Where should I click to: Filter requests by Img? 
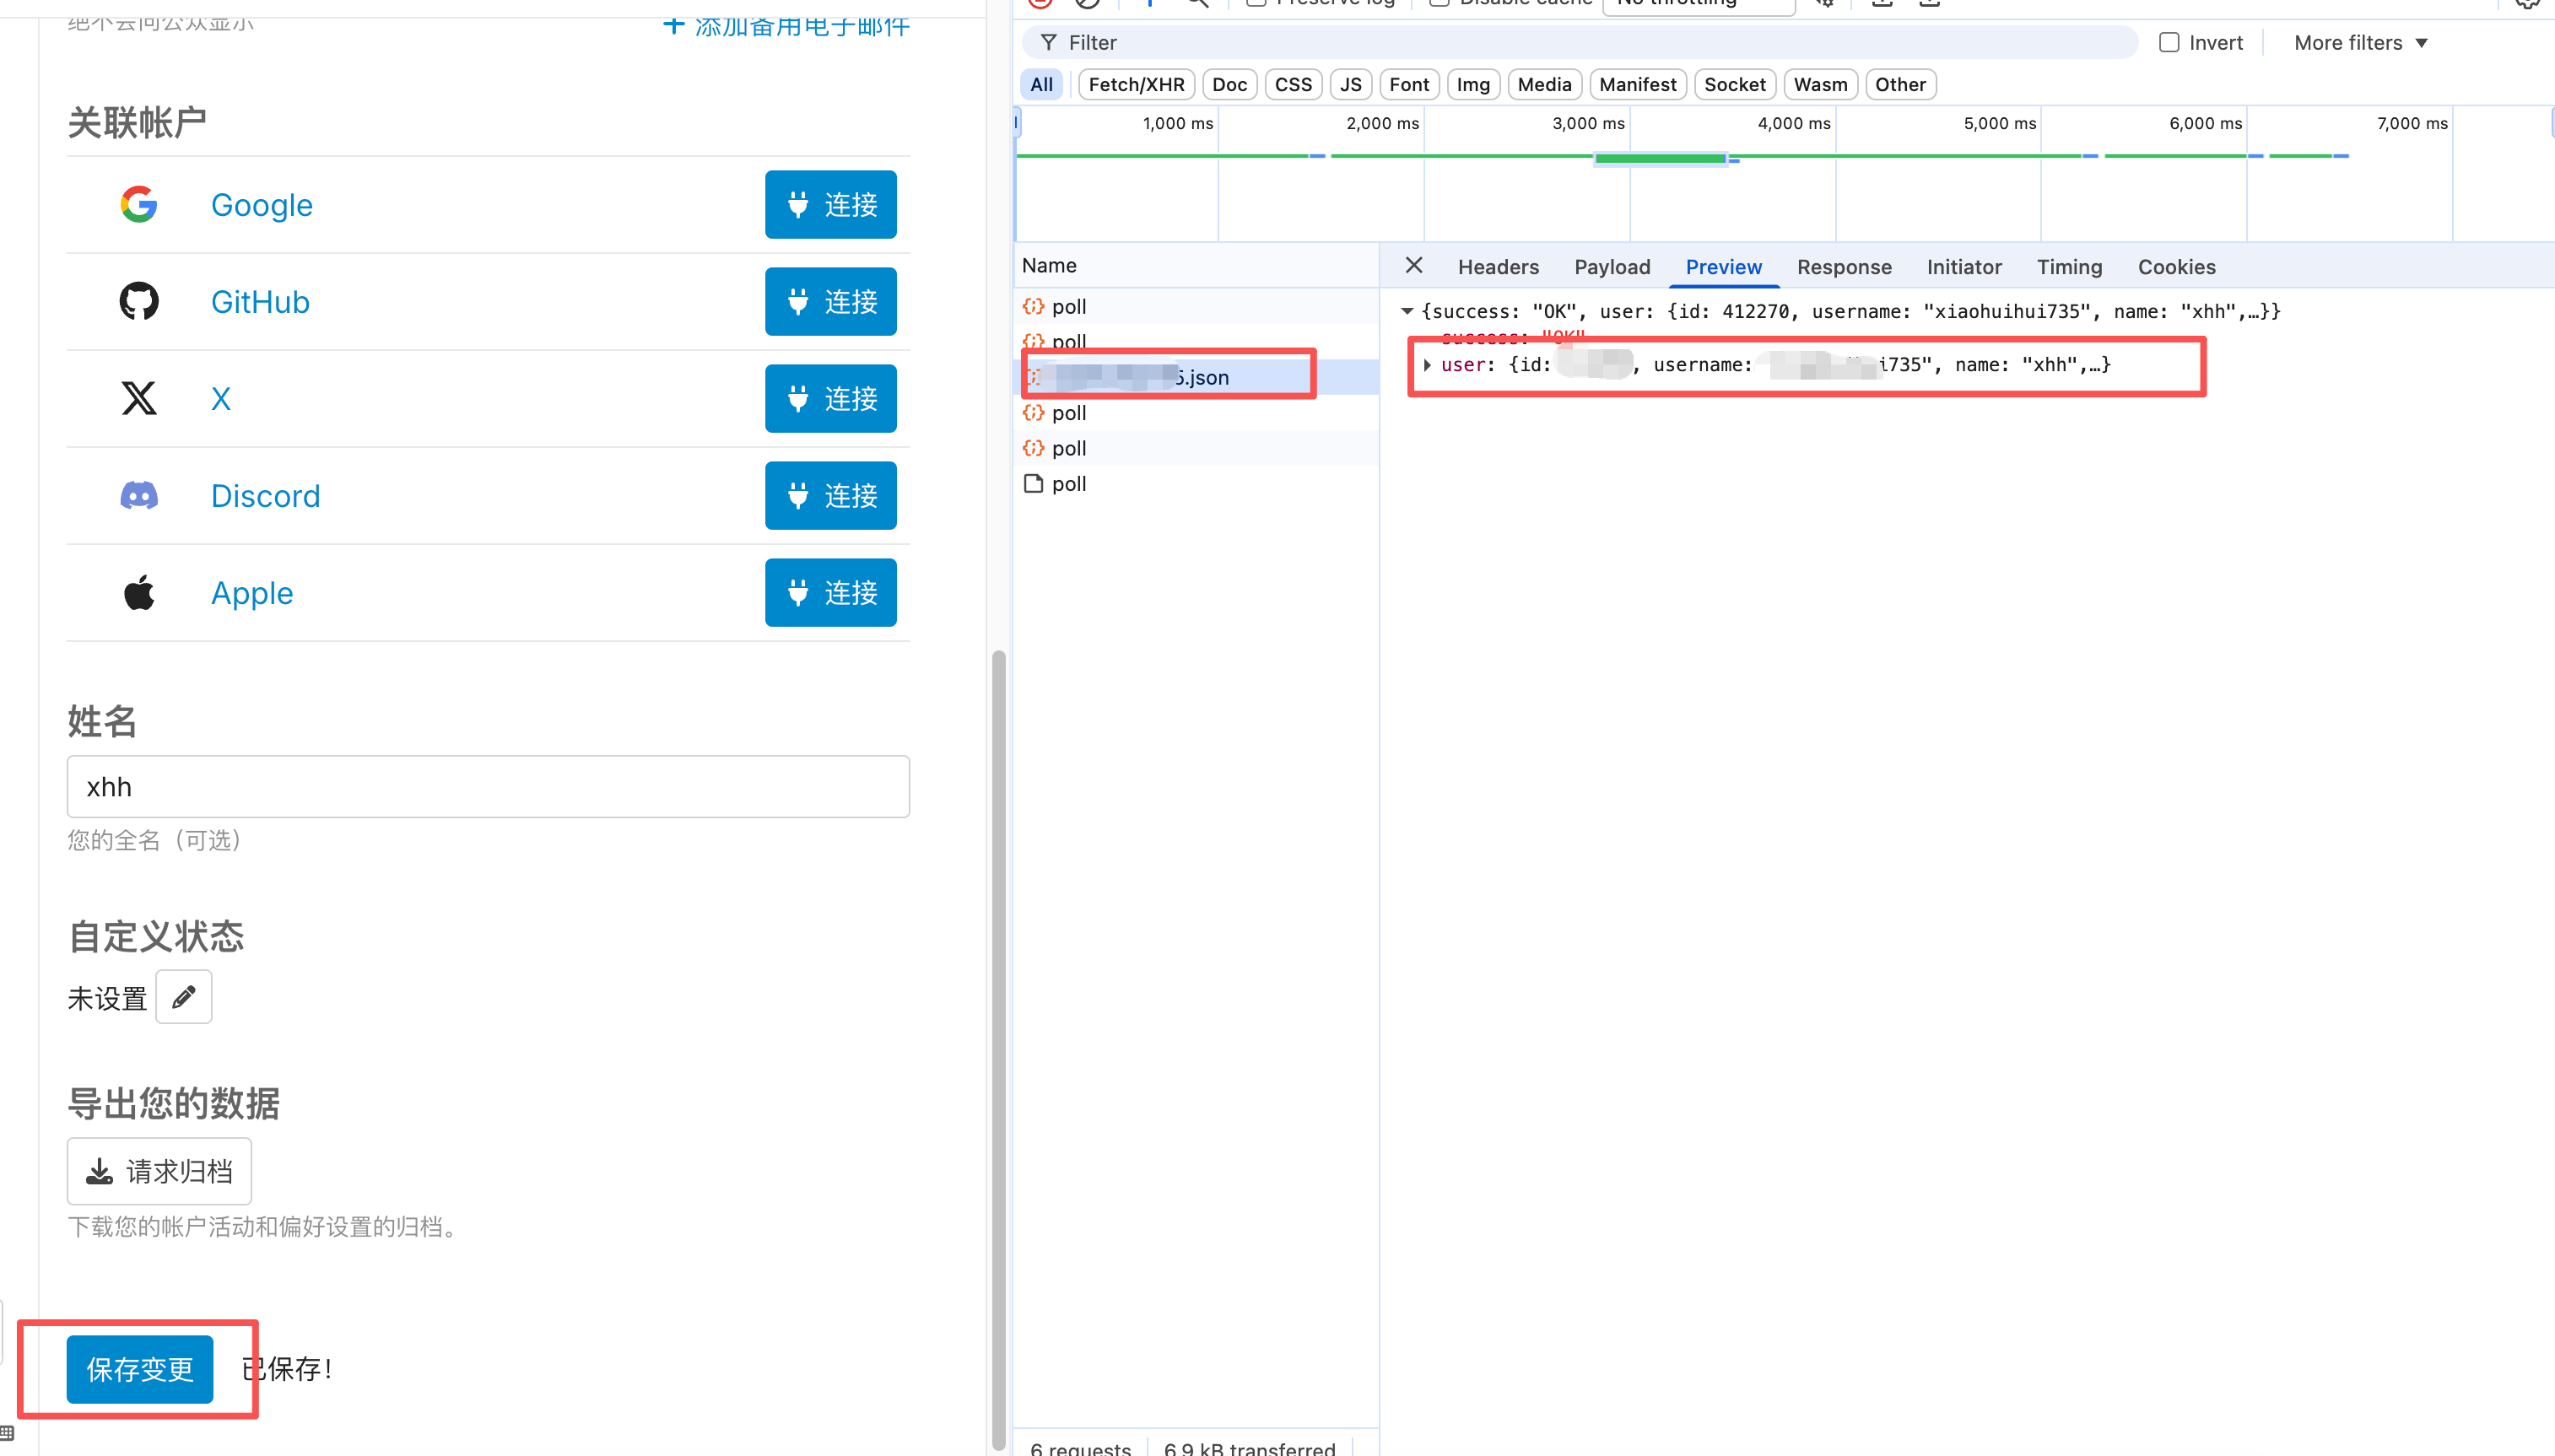click(1472, 84)
